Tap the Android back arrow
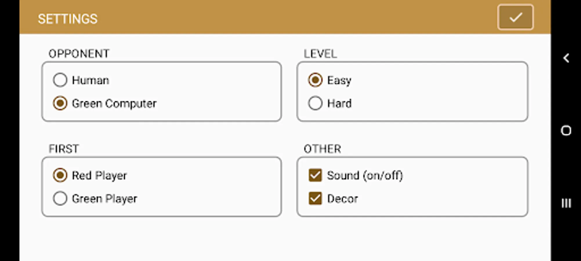 (x=566, y=58)
